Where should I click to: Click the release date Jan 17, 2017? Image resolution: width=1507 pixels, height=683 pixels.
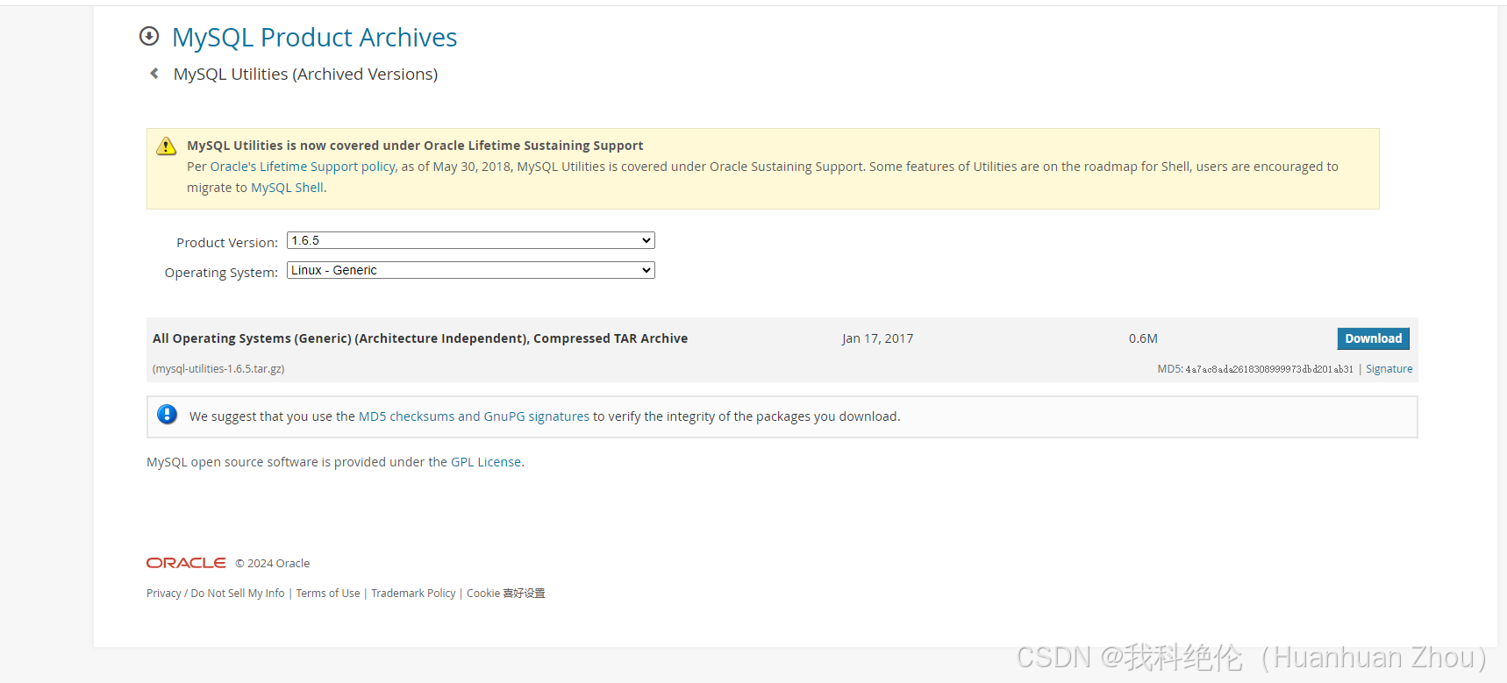877,338
